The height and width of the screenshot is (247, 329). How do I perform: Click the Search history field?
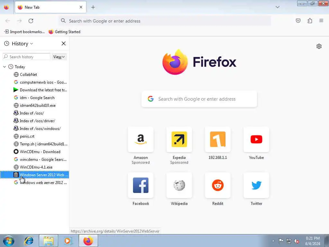tap(26, 57)
